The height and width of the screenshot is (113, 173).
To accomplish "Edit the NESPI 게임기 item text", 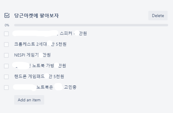I will coord(32,55).
